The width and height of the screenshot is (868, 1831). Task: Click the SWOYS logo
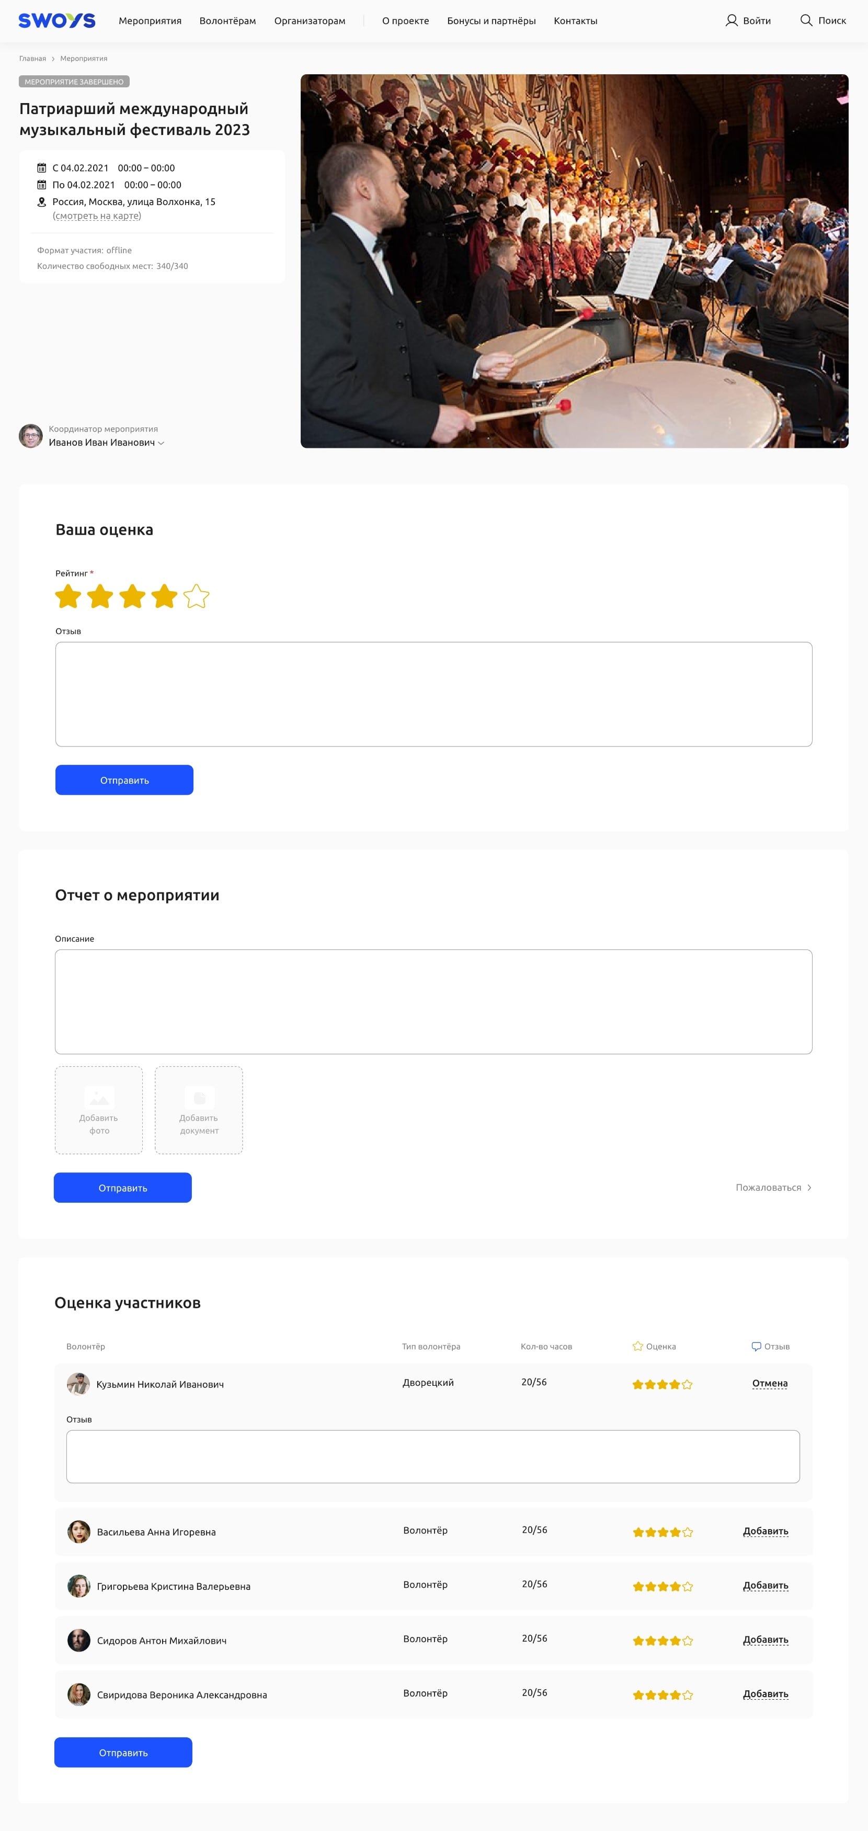57,20
